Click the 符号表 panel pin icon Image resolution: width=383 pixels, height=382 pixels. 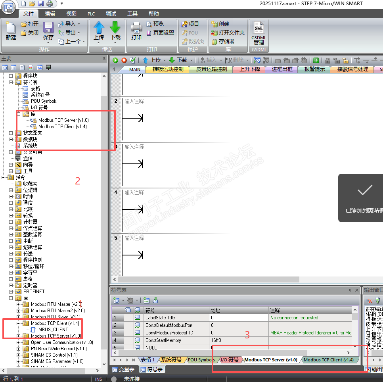coord(350,290)
